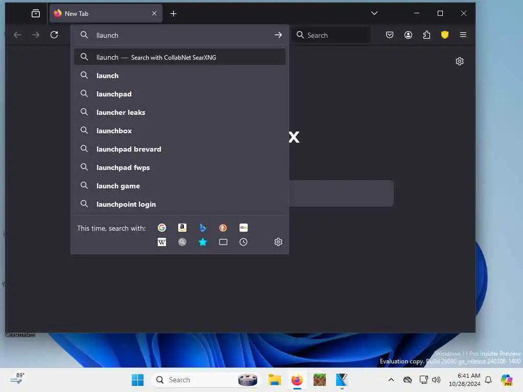Viewport: 523px width, 392px height.
Task: Open the volume control in tray
Action: pyautogui.click(x=436, y=380)
